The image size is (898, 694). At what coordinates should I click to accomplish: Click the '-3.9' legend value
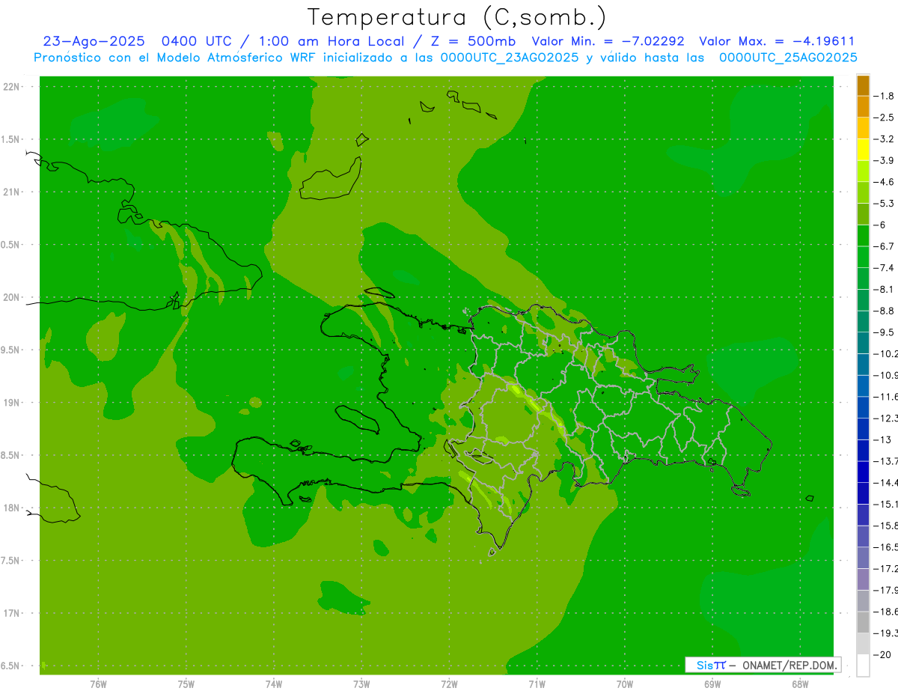884,160
